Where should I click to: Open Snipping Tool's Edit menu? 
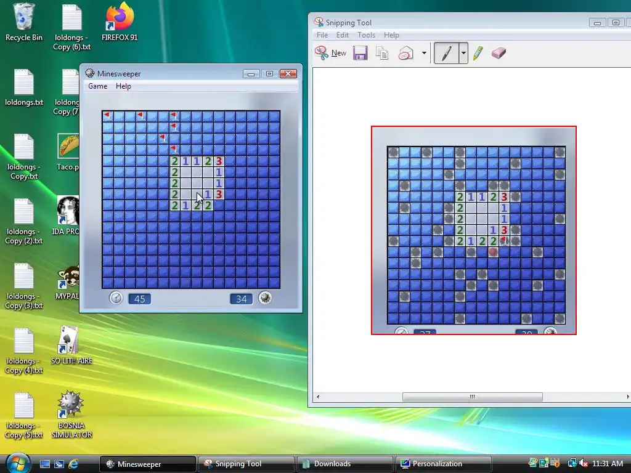pyautogui.click(x=343, y=35)
